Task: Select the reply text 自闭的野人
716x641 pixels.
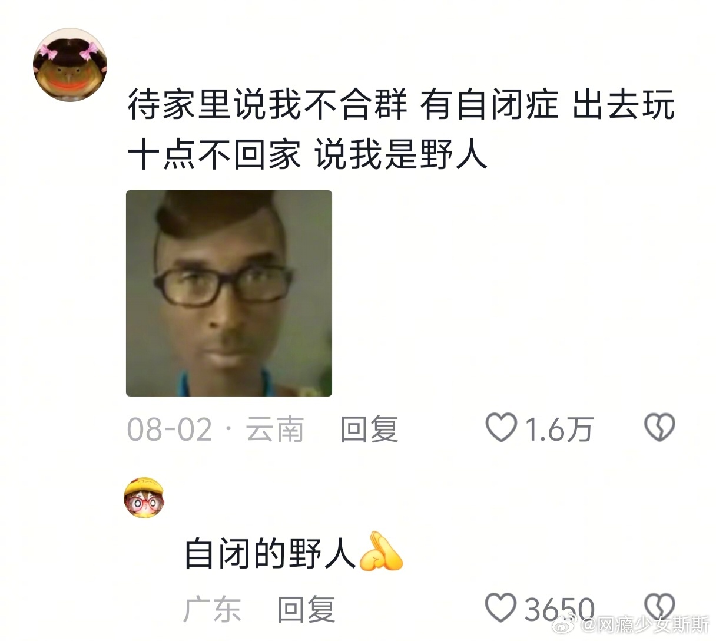Action: point(271,553)
